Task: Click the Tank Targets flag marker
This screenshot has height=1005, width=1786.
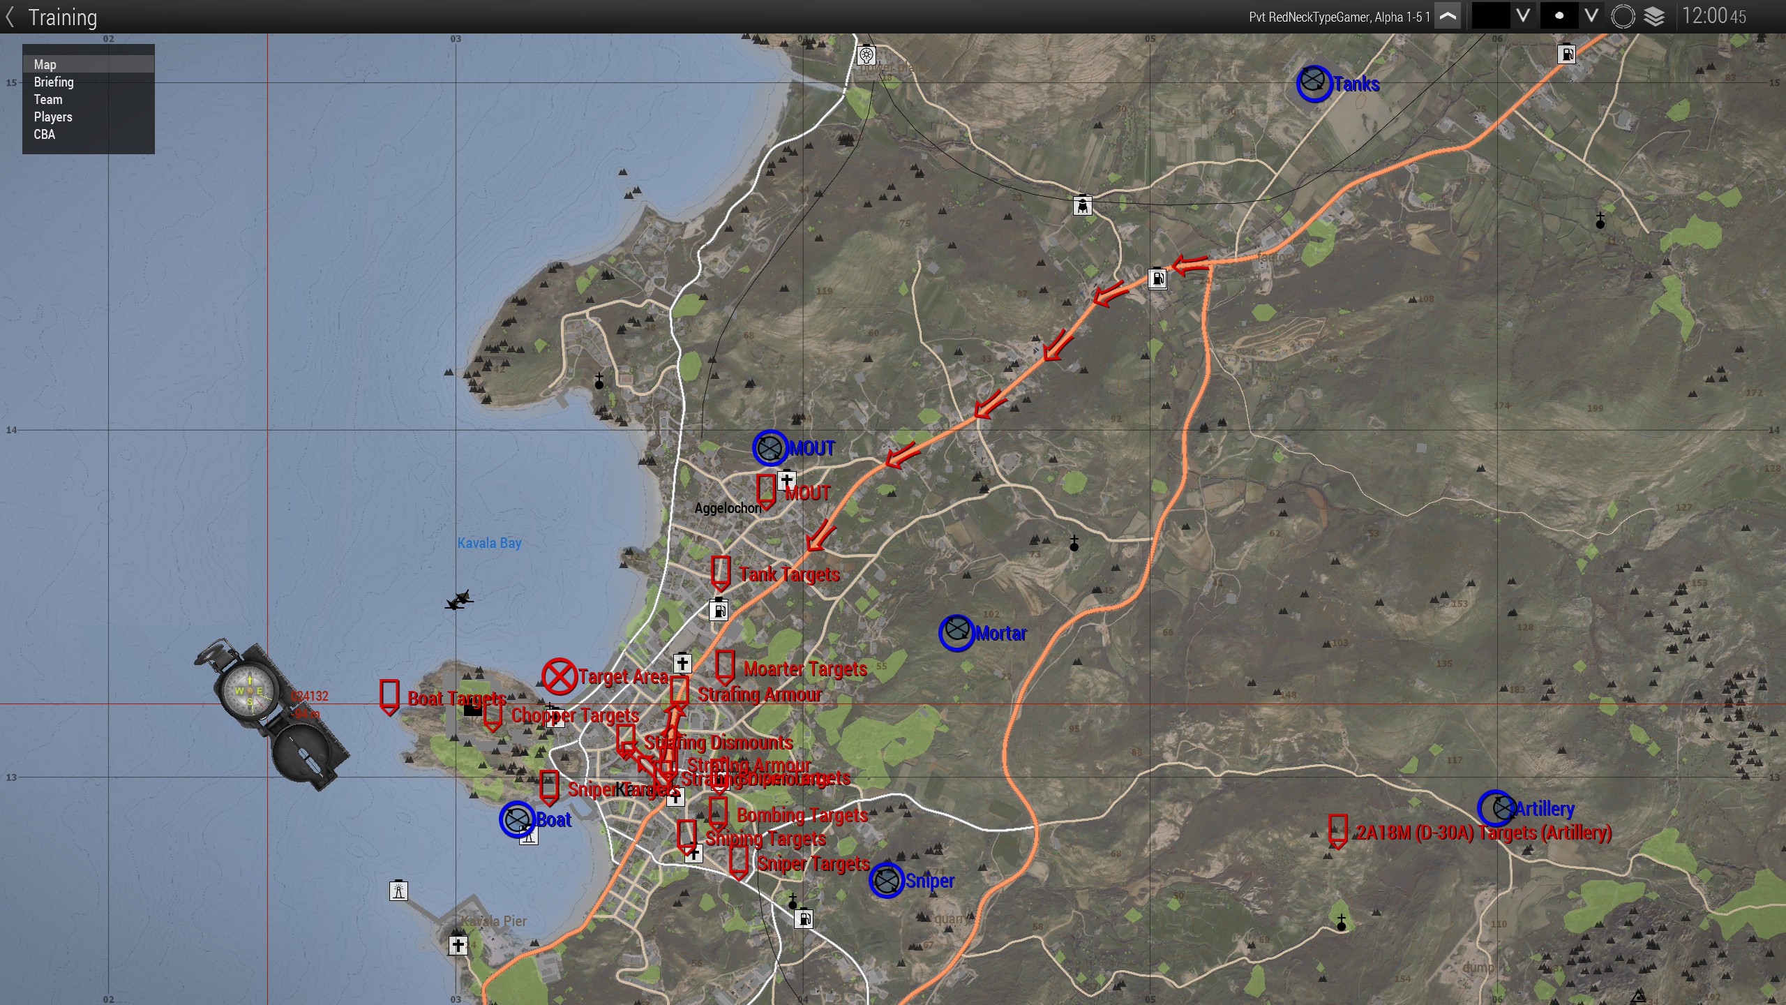Action: click(x=721, y=572)
